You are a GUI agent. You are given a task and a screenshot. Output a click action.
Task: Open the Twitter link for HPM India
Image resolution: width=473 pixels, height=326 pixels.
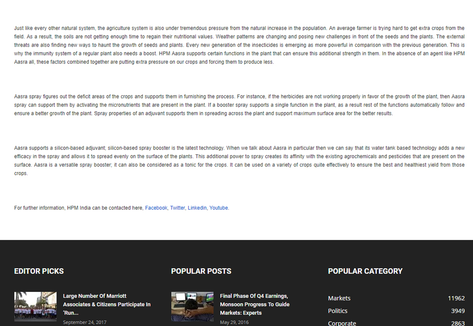tap(177, 208)
